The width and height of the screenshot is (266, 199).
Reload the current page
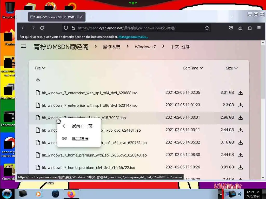(x=42, y=28)
